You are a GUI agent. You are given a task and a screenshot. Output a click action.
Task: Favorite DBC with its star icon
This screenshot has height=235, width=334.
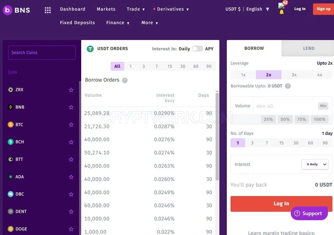tap(71, 194)
